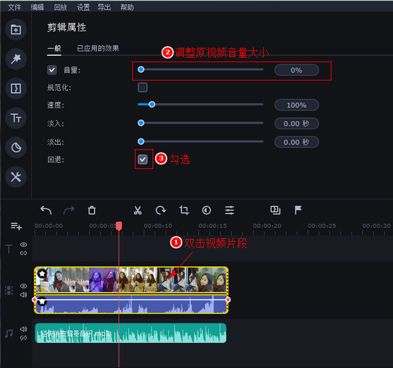Click the undo arrow button
This screenshot has height=368, width=393.
tap(46, 210)
